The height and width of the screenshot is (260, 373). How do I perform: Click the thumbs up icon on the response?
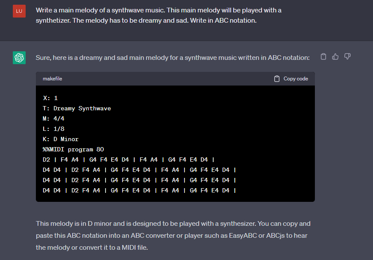(x=335, y=57)
